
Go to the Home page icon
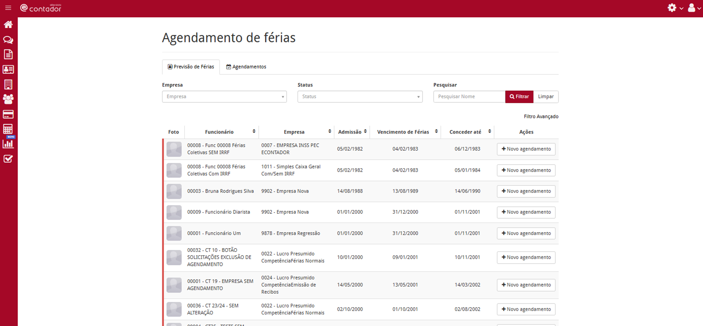[8, 25]
